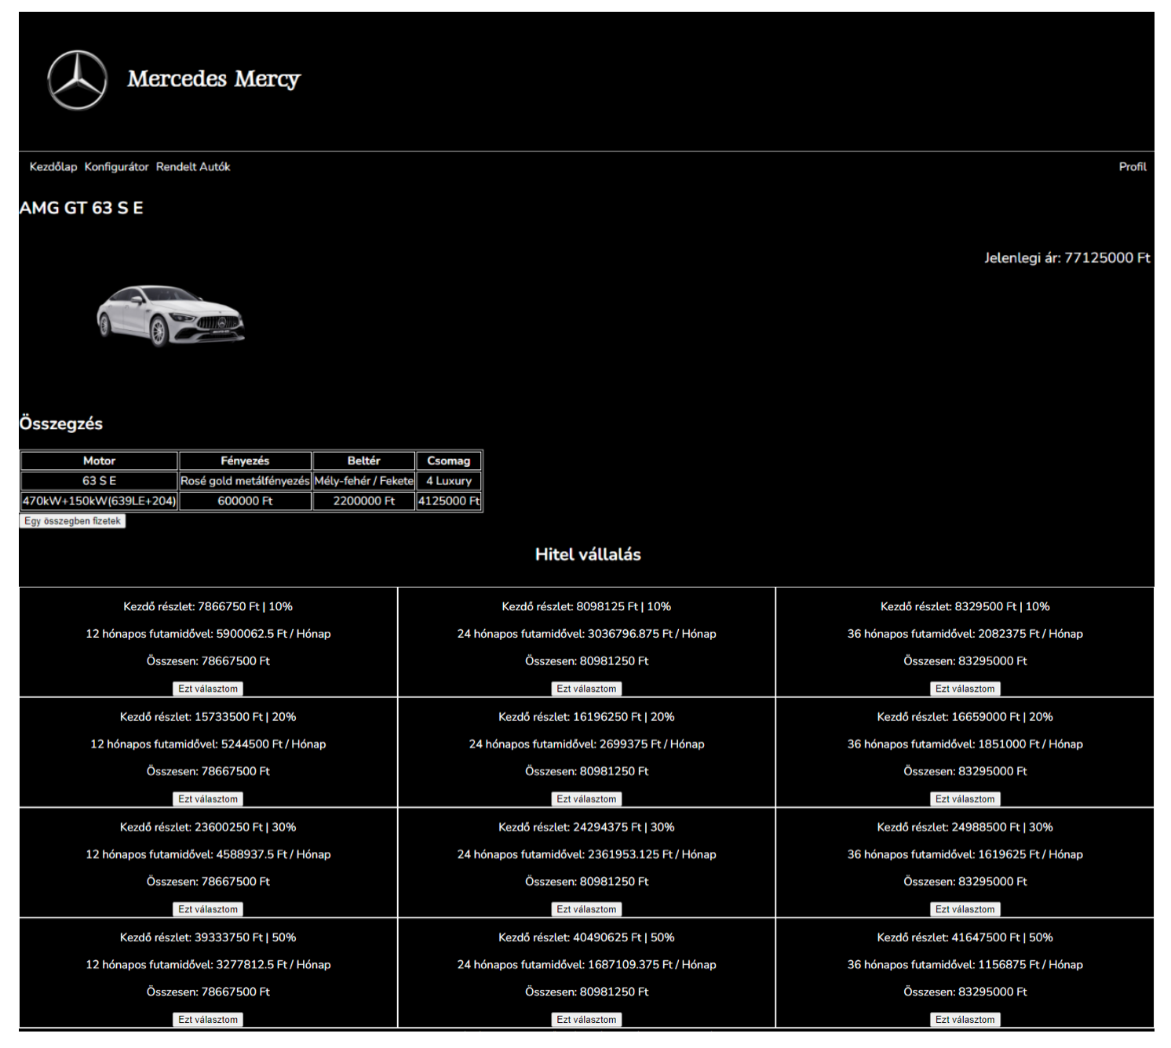Viewport: 1171px width, 1048px height.
Task: Click the 4 Luxury table cell
Action: tap(449, 481)
